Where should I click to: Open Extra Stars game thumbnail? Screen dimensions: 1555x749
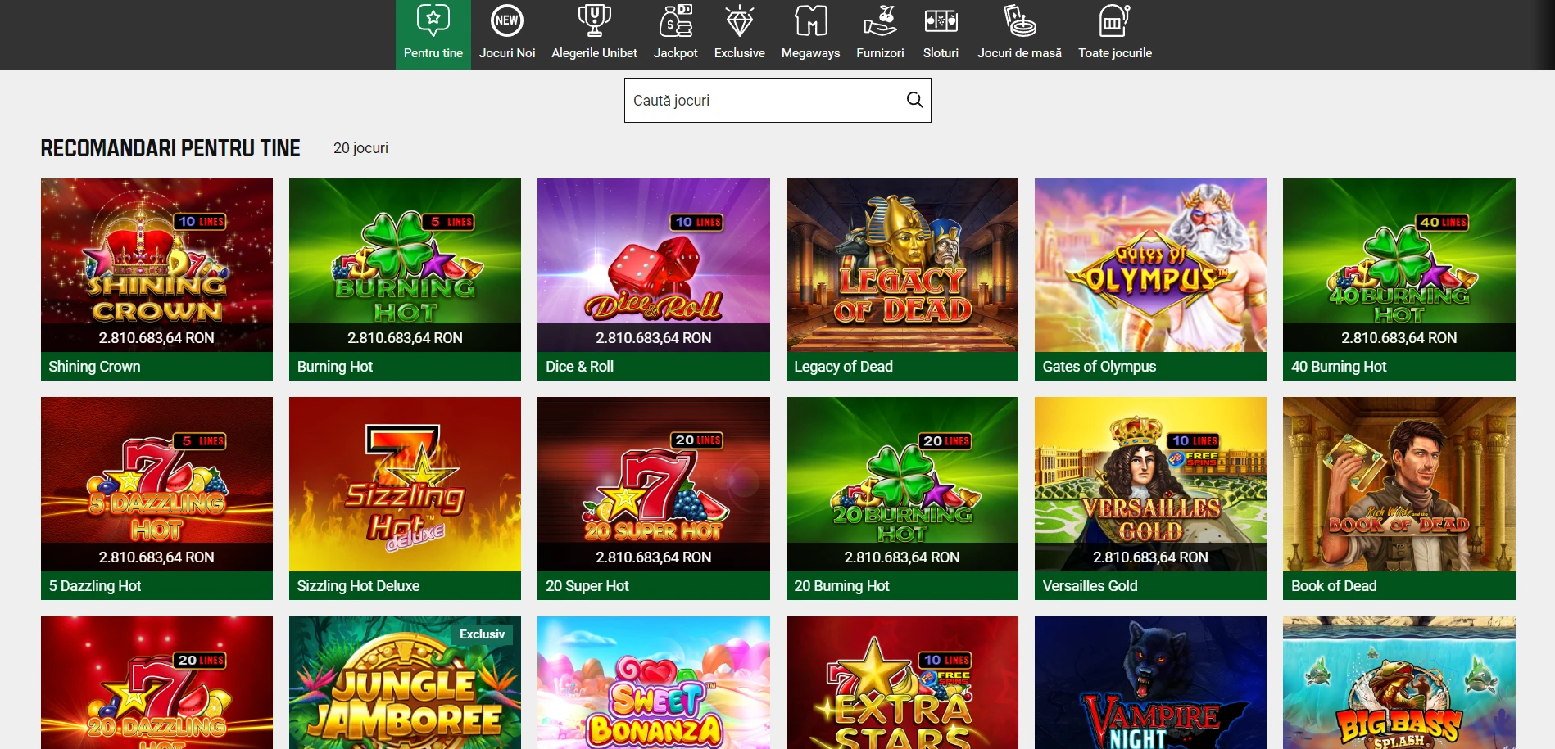902,683
